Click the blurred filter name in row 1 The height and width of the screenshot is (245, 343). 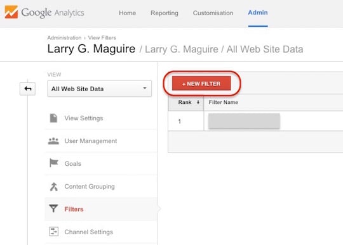244,121
